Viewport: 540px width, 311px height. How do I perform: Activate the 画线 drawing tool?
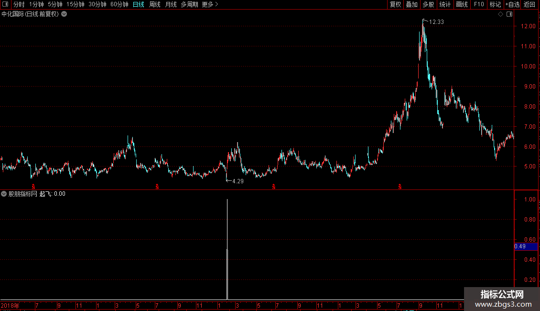pyautogui.click(x=462, y=4)
